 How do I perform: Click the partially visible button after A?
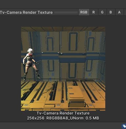[x=125, y=12]
